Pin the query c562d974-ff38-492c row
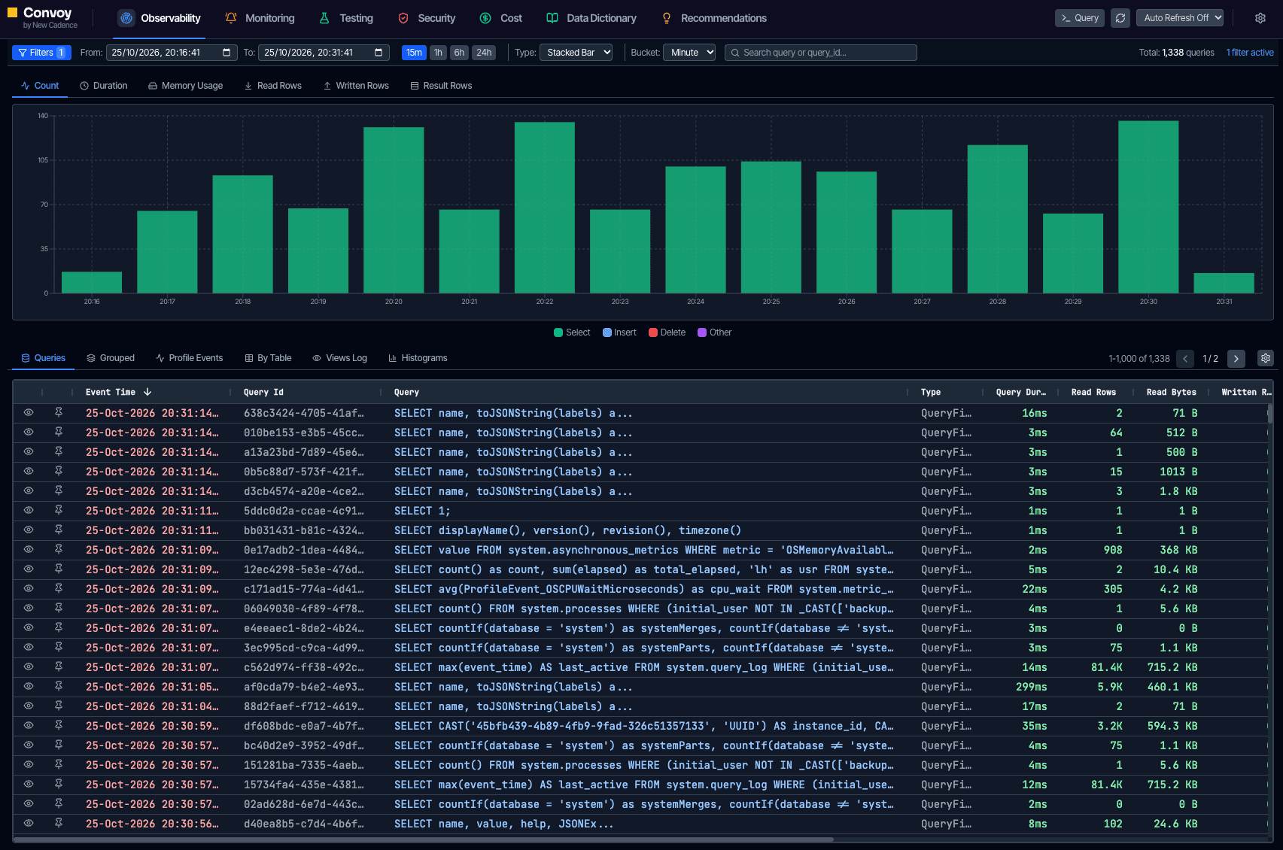This screenshot has width=1283, height=850. 59,666
